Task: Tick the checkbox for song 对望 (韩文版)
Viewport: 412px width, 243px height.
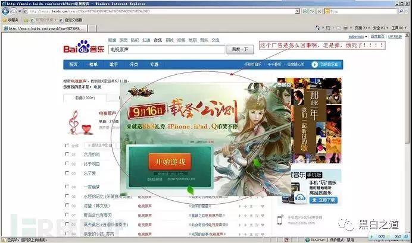Action: point(67,205)
